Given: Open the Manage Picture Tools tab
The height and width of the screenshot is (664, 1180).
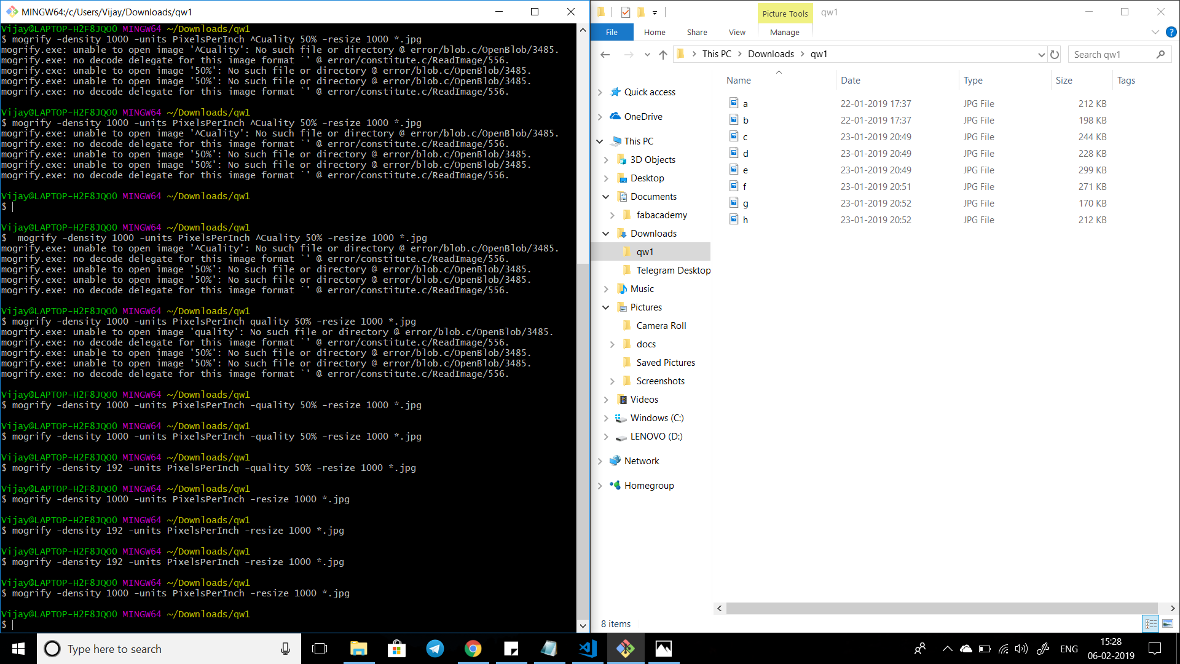Looking at the screenshot, I should [x=784, y=32].
